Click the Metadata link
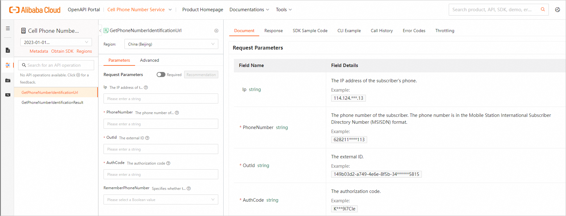566x216 pixels. (x=39, y=51)
